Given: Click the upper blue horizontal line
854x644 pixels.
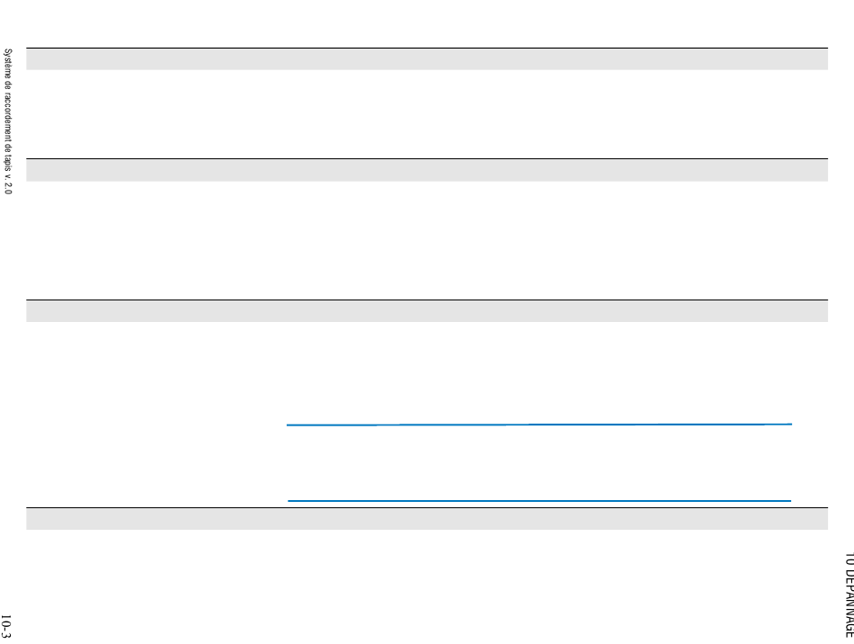Looking at the screenshot, I should 539,425.
